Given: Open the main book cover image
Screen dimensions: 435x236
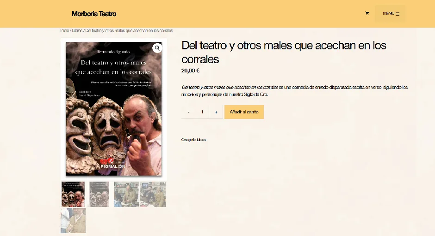Looking at the screenshot, I should point(114,109).
